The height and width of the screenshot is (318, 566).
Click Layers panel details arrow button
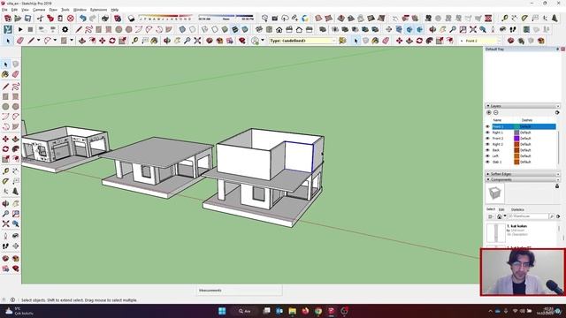coord(557,113)
